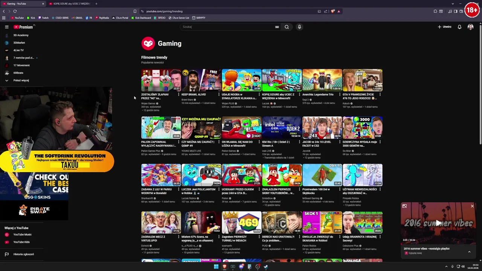Open Steam from the taskbar
Screen dimensions: 482x271
pyautogui.click(x=266, y=266)
